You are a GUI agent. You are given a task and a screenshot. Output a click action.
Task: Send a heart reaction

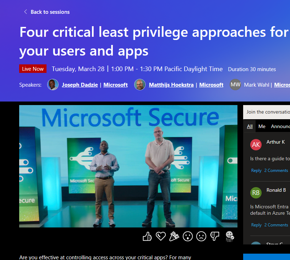point(160,236)
